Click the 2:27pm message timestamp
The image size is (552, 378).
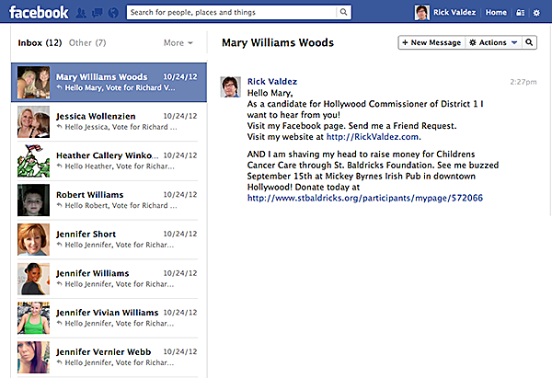[x=523, y=82]
